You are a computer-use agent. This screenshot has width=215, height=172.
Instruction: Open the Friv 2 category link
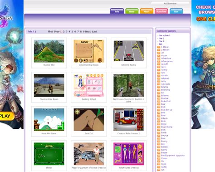point(161,39)
